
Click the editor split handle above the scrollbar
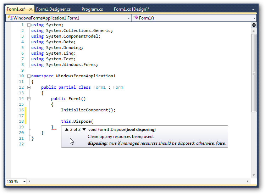point(254,25)
